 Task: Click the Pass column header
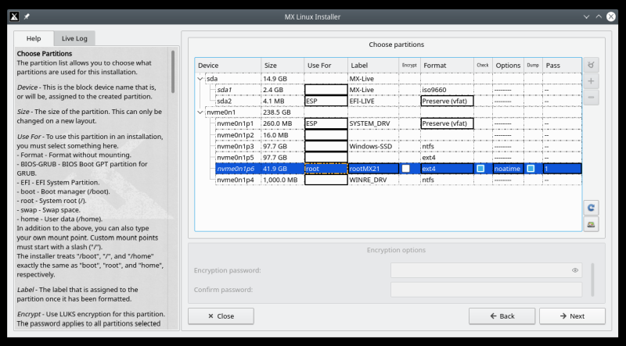coord(562,66)
